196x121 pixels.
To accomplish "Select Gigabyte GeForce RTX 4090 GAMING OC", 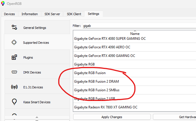I will coord(135,56).
